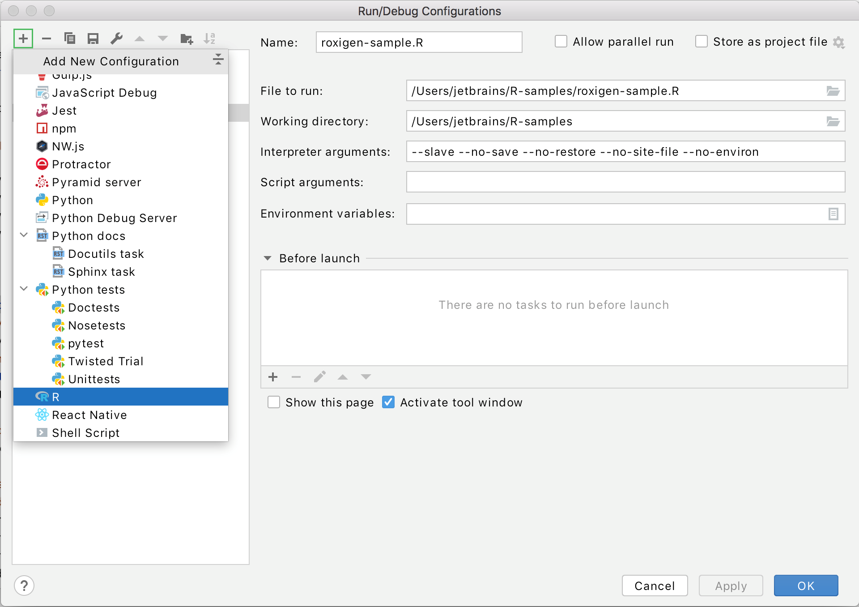Cancel the Run/Debug dialog
The height and width of the screenshot is (607, 859).
pyautogui.click(x=655, y=586)
